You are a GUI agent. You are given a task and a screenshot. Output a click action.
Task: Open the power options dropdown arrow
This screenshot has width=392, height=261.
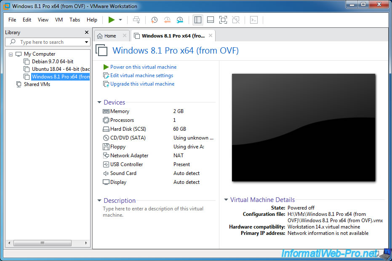pyautogui.click(x=120, y=20)
